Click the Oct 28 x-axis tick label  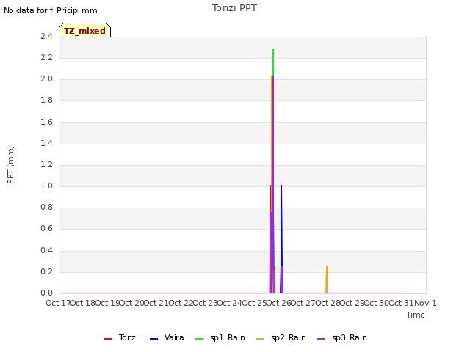328,303
